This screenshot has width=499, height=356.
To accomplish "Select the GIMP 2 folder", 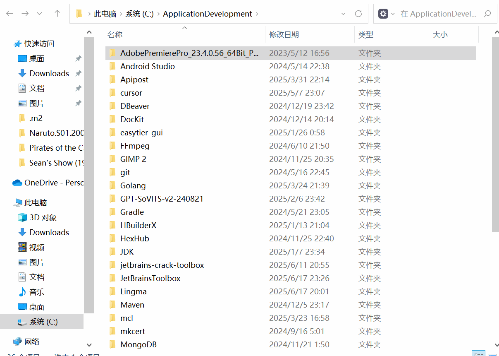I will pyautogui.click(x=133, y=159).
